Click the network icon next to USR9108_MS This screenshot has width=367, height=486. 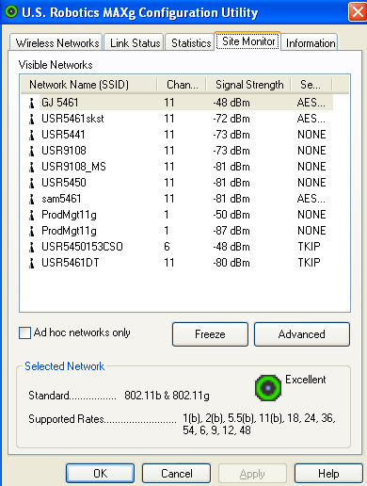pos(31,167)
